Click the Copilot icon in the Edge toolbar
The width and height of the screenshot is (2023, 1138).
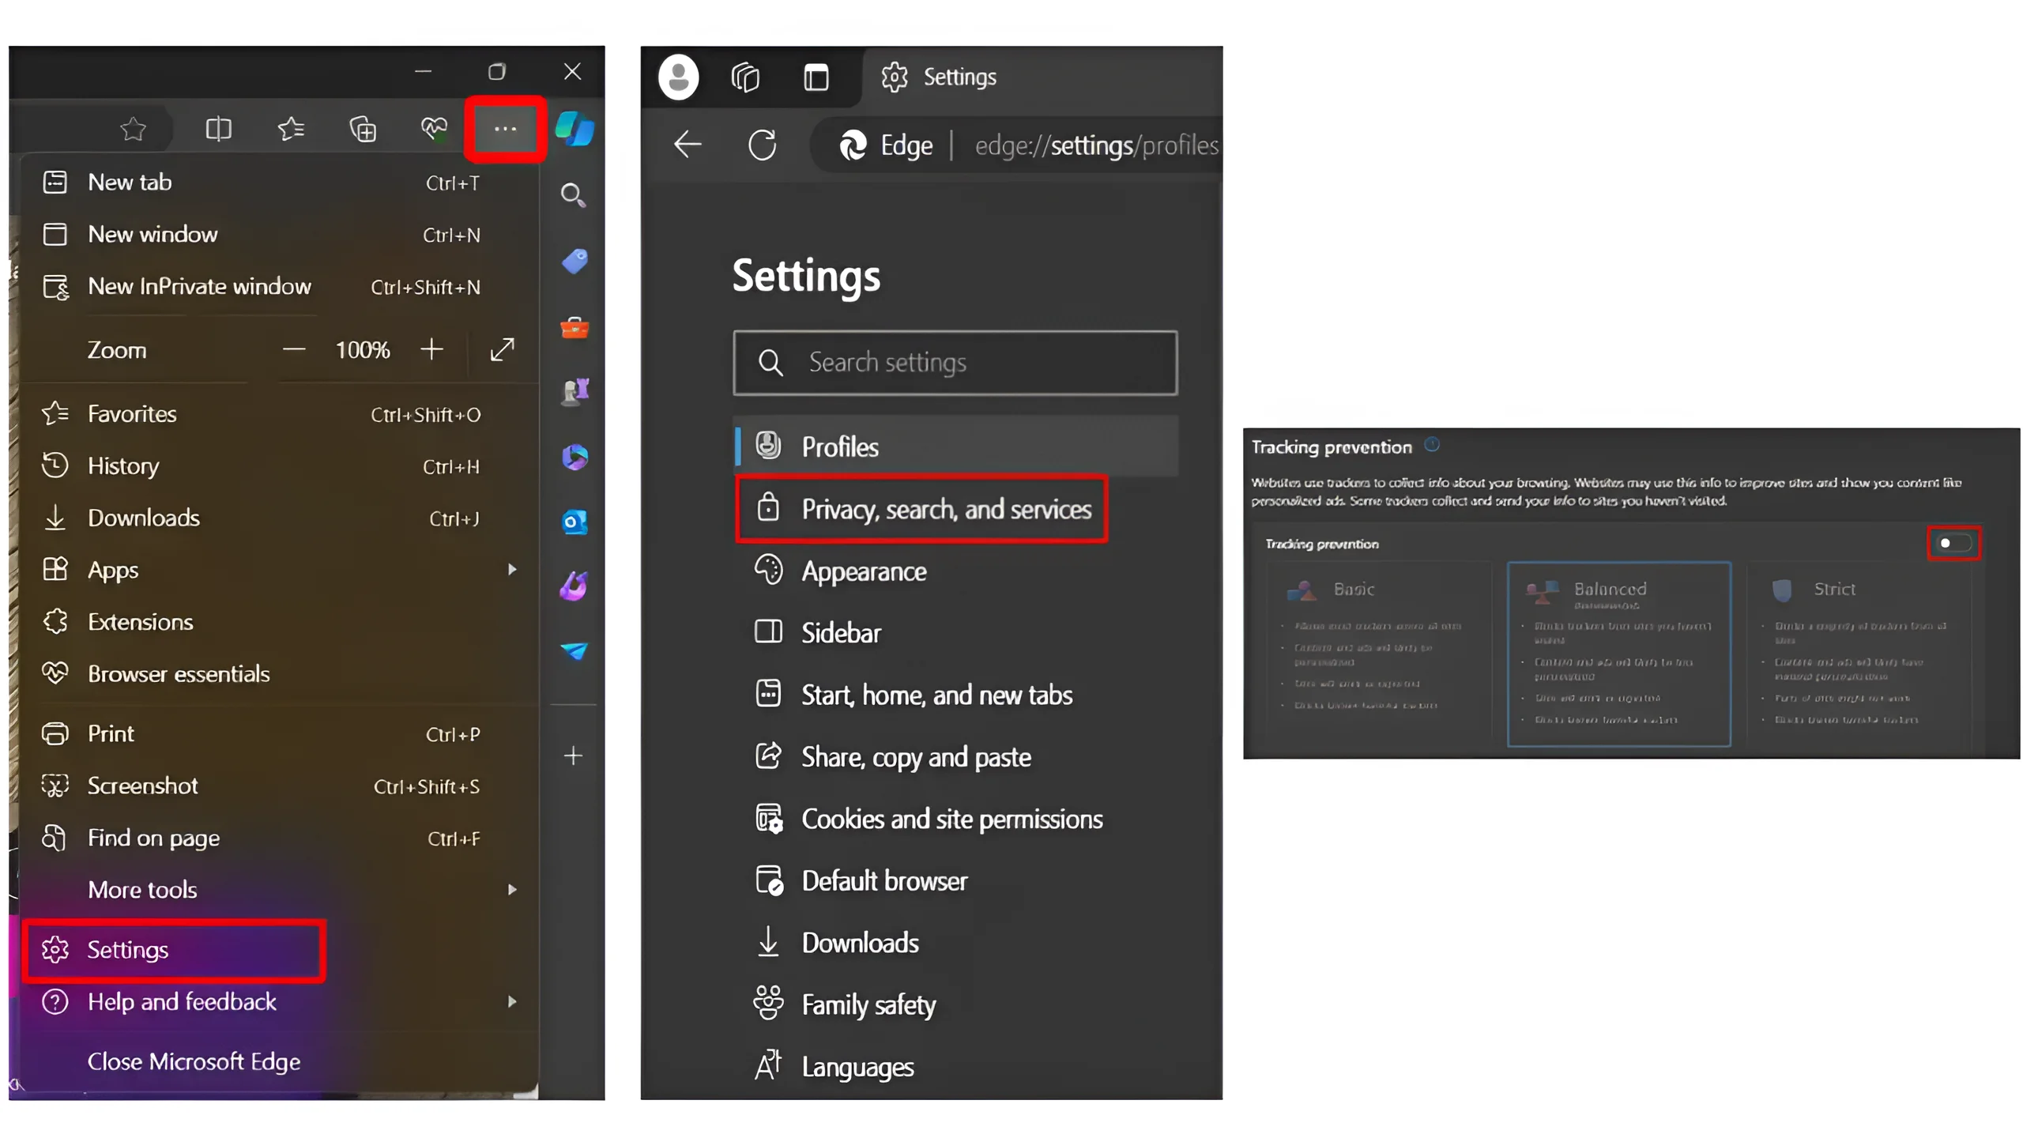574,129
